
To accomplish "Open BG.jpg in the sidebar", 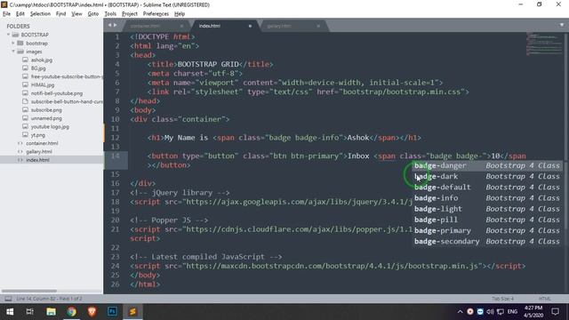I will click(38, 68).
